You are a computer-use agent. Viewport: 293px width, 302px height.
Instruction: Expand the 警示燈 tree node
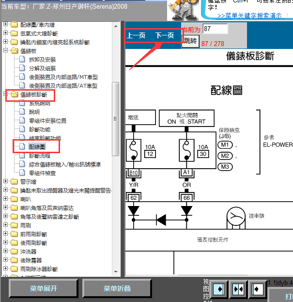6,181
